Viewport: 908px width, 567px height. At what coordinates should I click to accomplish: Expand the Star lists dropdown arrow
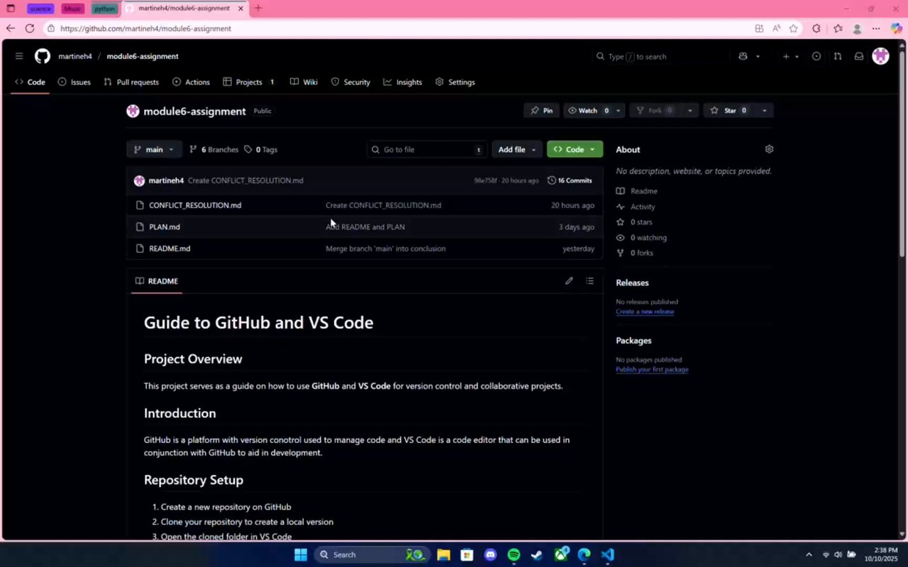point(764,111)
